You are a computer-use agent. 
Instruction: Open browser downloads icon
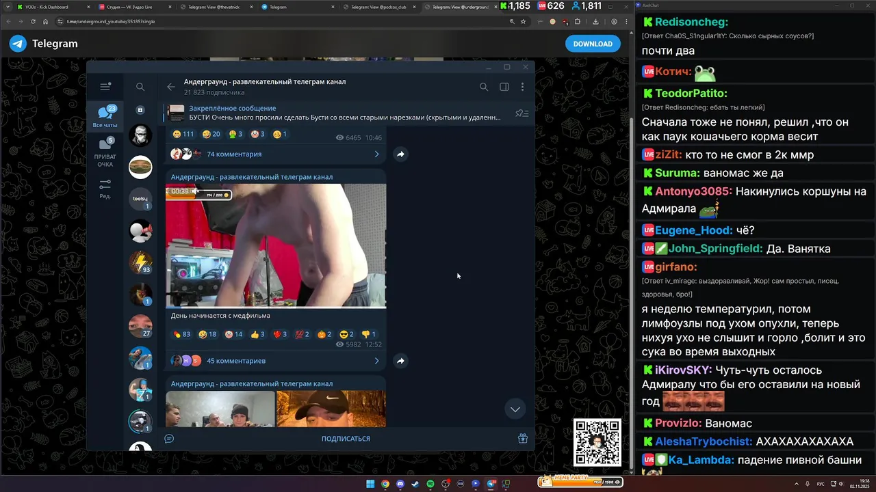[x=596, y=21]
